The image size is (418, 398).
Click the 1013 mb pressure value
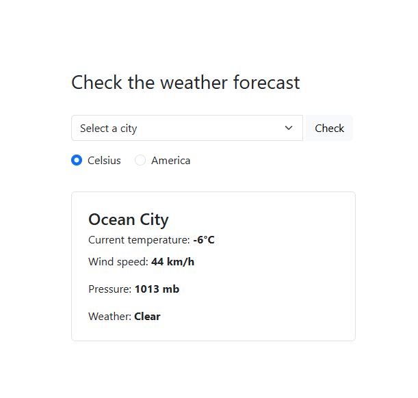157,289
